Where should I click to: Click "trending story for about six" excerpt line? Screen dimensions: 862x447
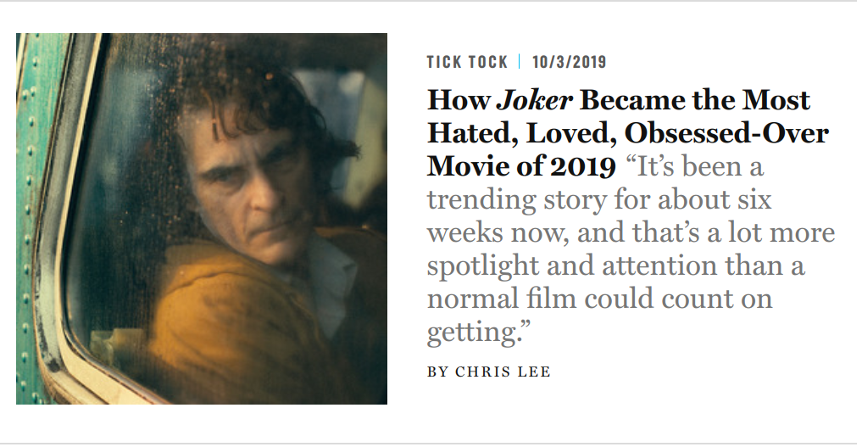pyautogui.click(x=599, y=200)
